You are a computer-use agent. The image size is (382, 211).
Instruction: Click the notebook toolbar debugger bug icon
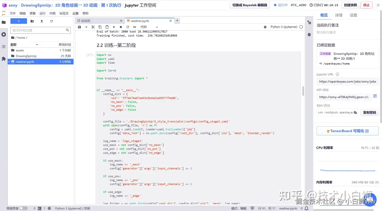(265, 27)
